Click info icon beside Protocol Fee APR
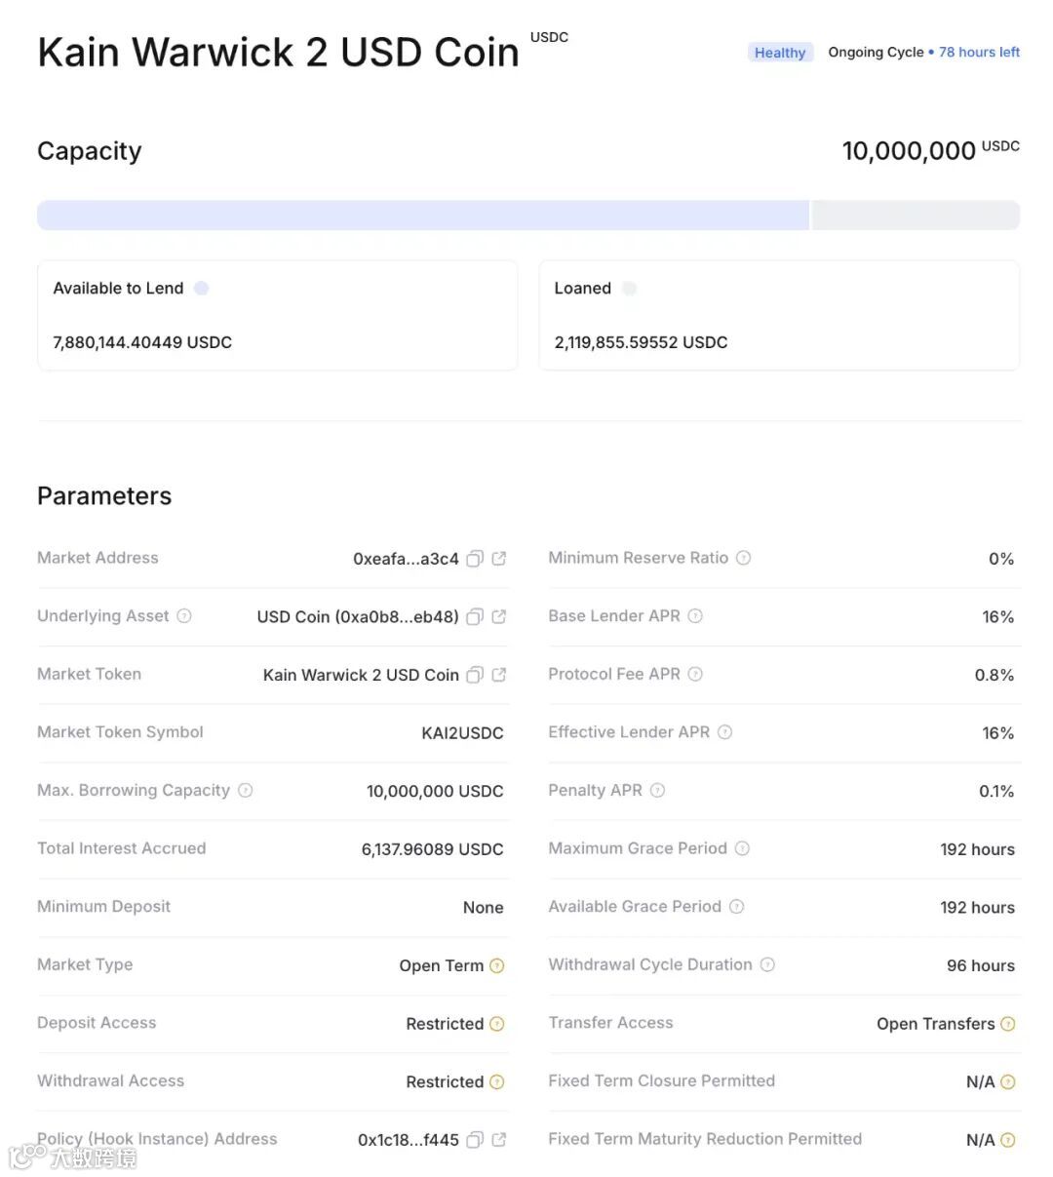The height and width of the screenshot is (1177, 1053). [x=695, y=674]
